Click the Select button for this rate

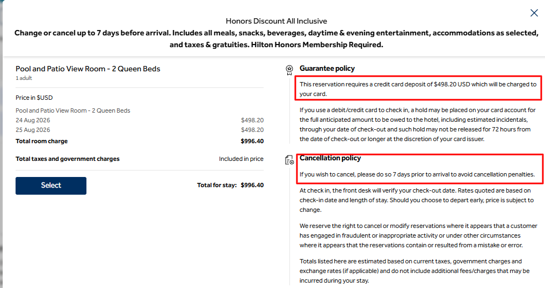[x=51, y=186]
